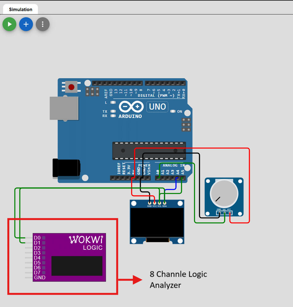Image resolution: width=293 pixels, height=307 pixels.
Task: Click the RX indicator LED on the Arduino
Action: click(x=113, y=116)
